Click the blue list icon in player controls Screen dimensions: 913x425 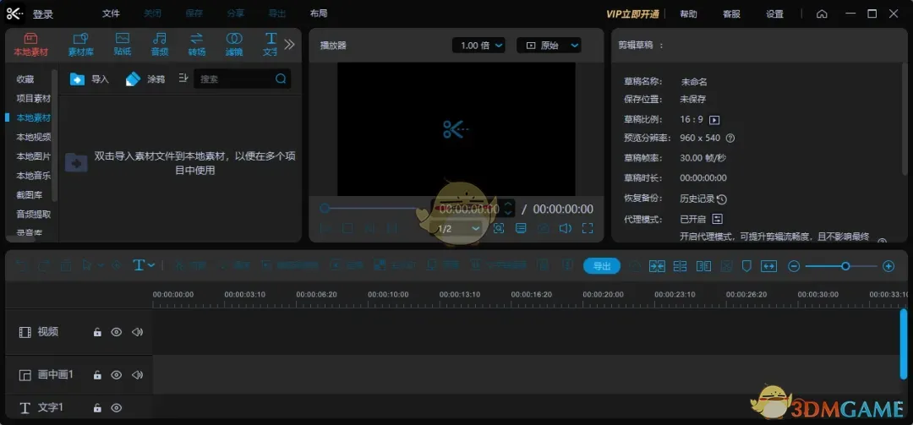(521, 228)
